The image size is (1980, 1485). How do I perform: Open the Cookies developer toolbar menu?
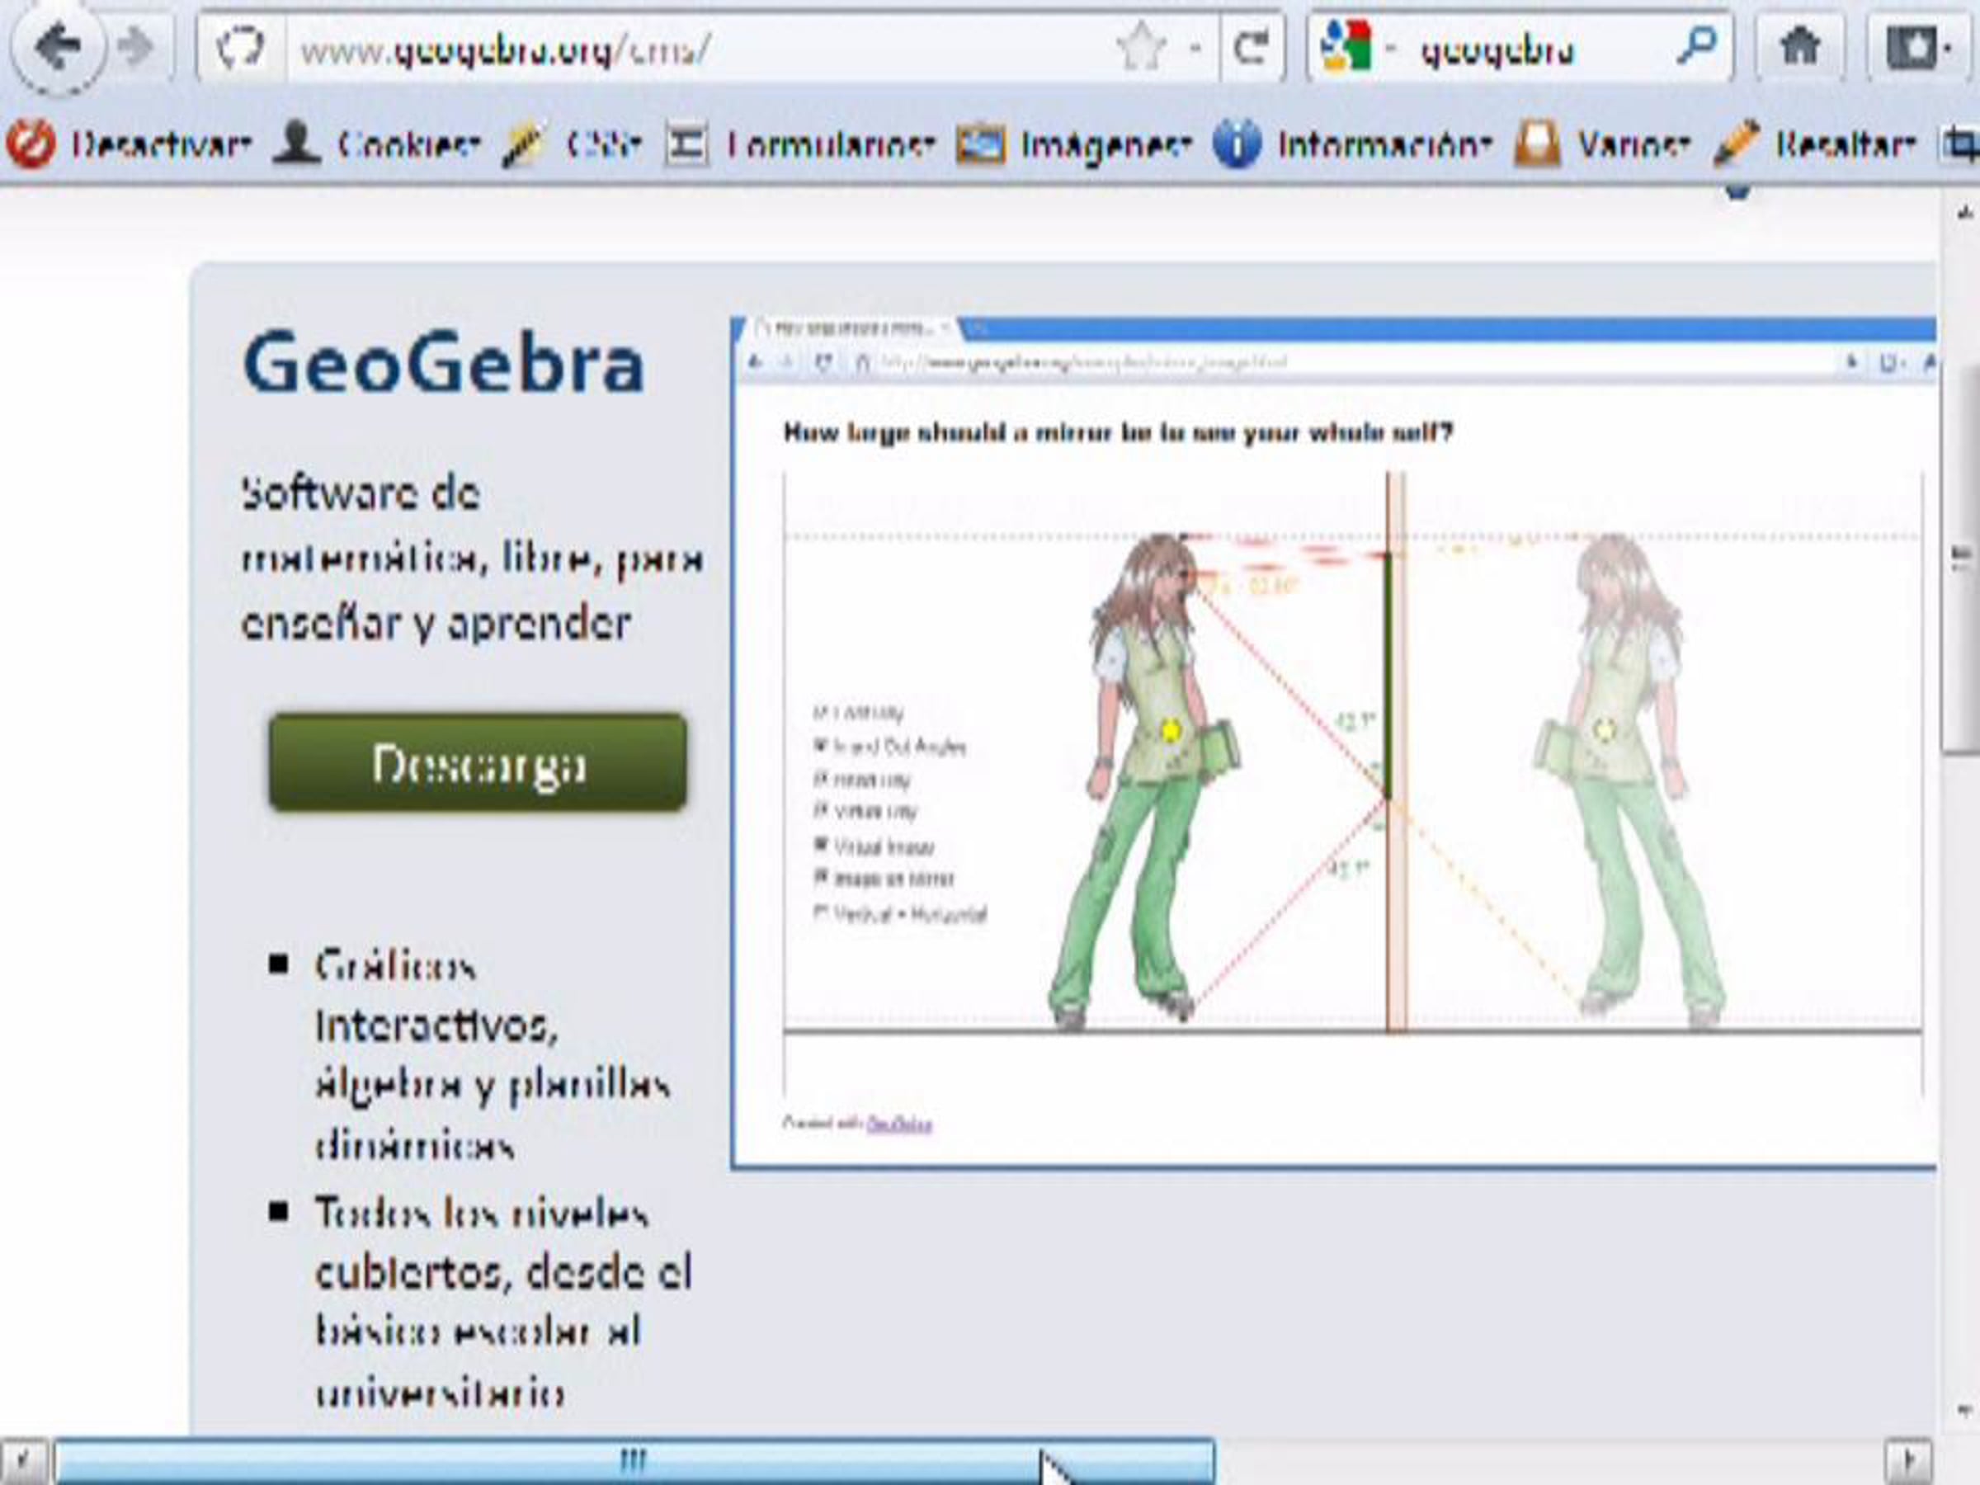376,144
